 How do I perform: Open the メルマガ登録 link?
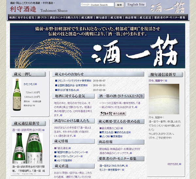(63, 160)
